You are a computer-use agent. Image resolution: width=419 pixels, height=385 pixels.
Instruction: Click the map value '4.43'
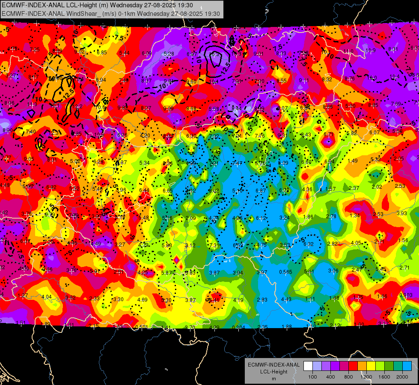pyautogui.click(x=286, y=299)
